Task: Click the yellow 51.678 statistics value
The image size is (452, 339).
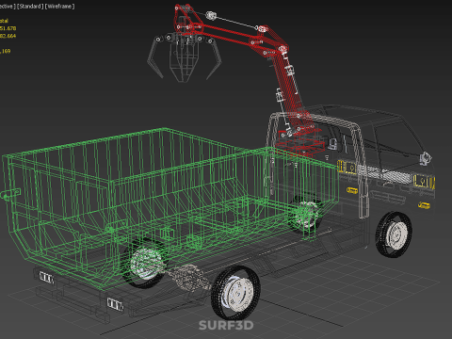Action: [x=8, y=28]
